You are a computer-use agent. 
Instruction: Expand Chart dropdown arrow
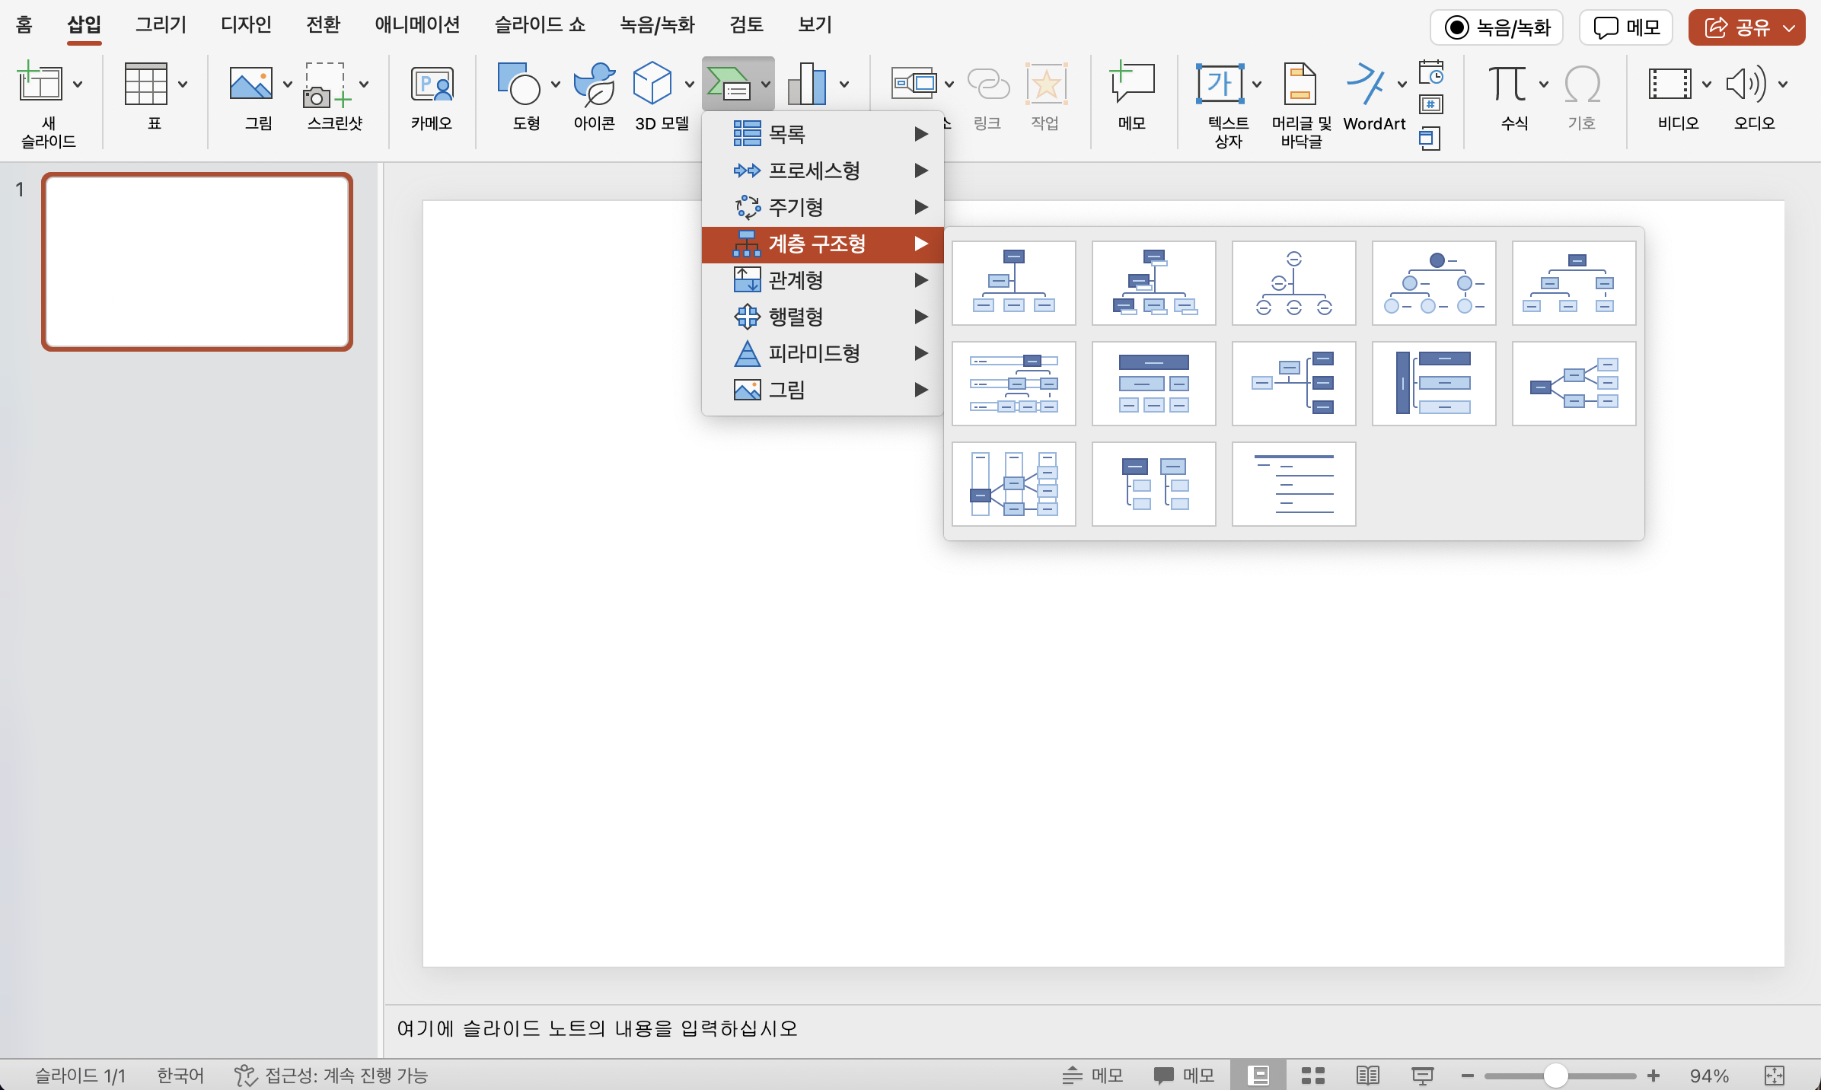[x=844, y=84]
